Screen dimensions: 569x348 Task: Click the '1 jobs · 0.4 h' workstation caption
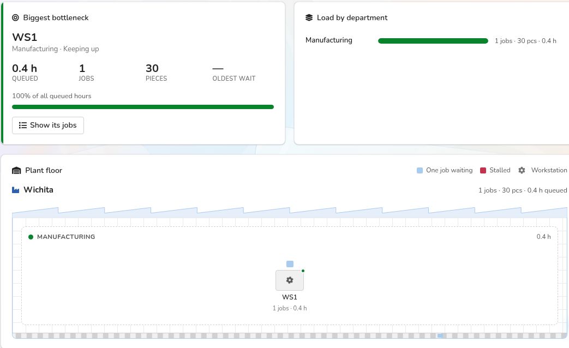[x=290, y=308]
